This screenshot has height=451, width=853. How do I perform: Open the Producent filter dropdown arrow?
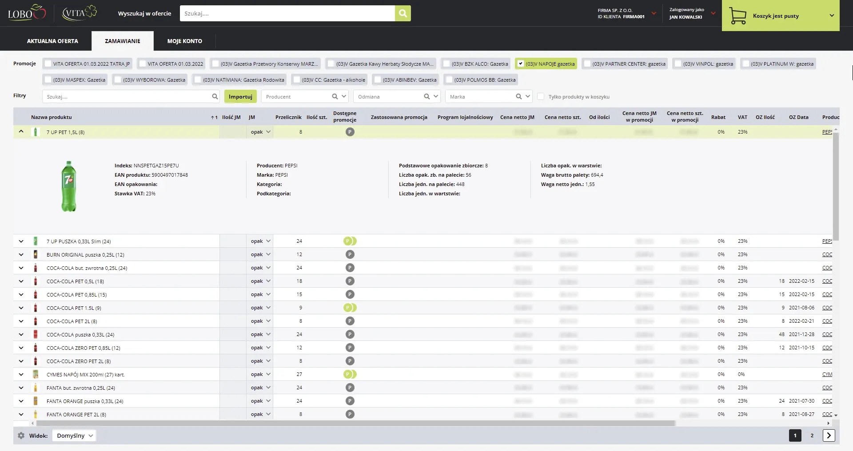(344, 96)
